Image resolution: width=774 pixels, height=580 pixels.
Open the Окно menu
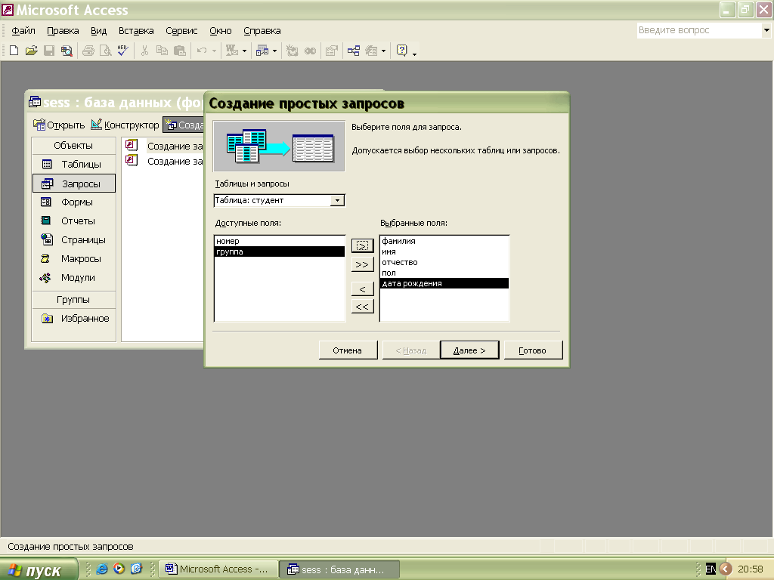tap(220, 30)
